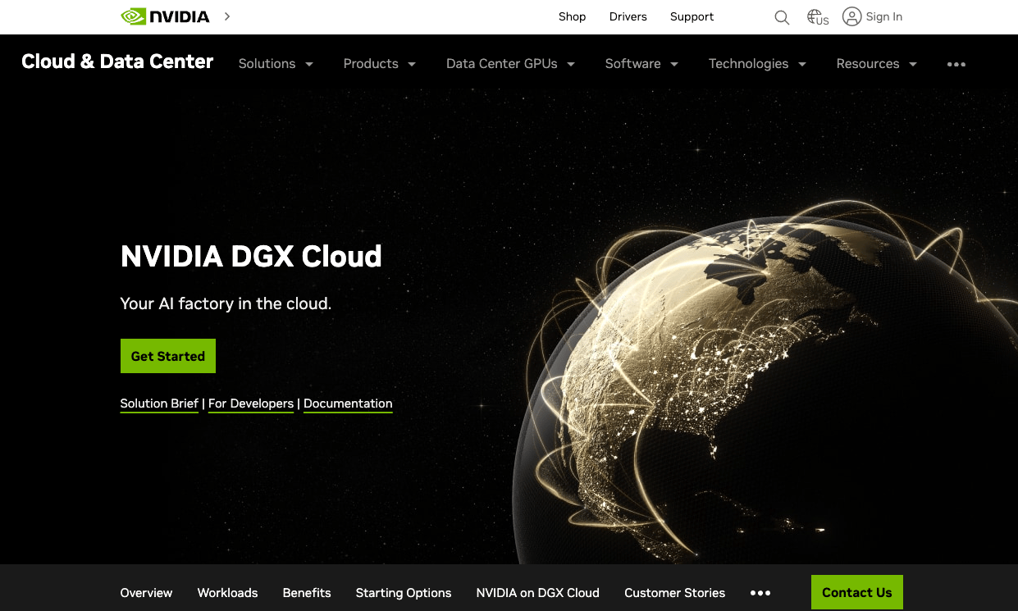Expand the Solutions dropdown menu
This screenshot has width=1018, height=611.
click(x=276, y=64)
